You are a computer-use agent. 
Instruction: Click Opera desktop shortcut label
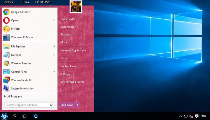(26, 2)
